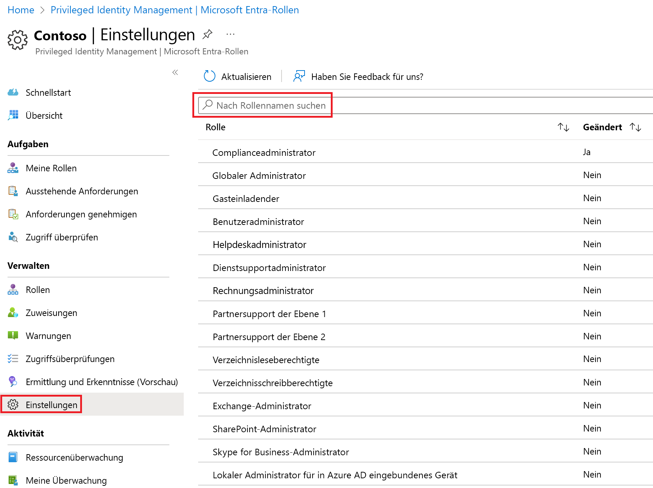This screenshot has height=488, width=653.
Task: Click the Warnungen alert icon
Action: pos(13,335)
